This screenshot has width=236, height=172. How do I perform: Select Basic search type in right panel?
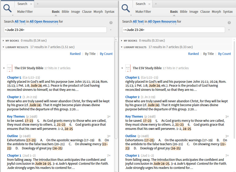[x=174, y=11]
